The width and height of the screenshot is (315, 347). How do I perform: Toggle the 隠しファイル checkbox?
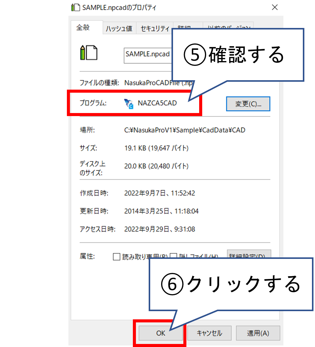173,256
